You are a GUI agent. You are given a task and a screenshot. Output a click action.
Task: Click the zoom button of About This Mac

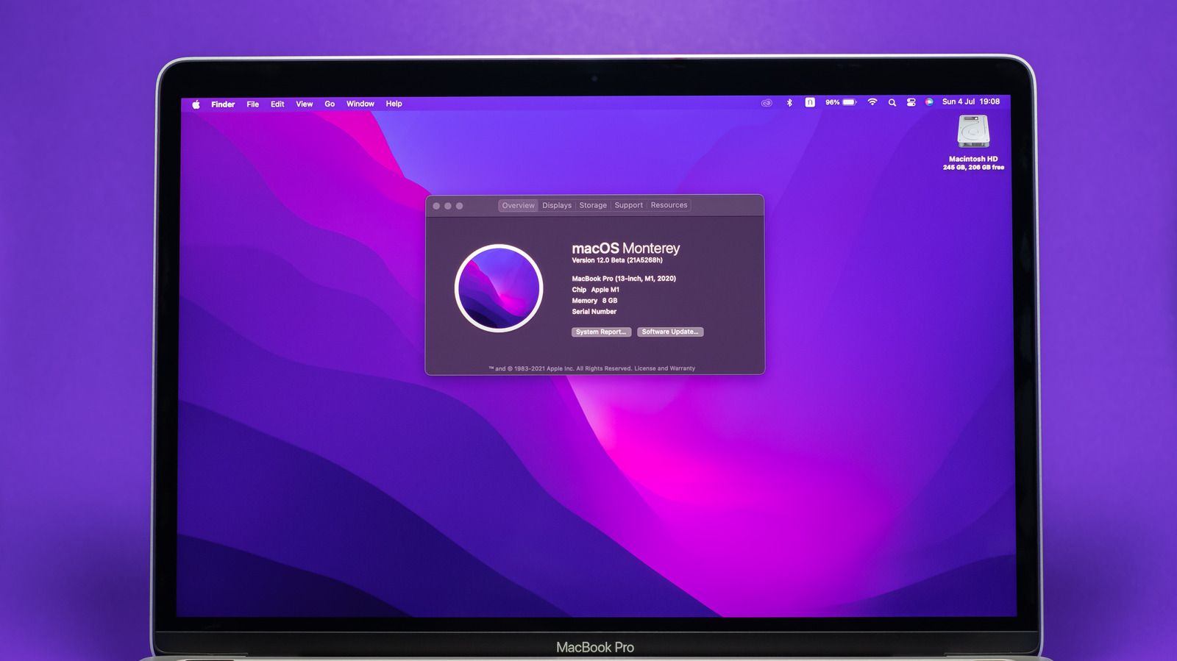(459, 206)
